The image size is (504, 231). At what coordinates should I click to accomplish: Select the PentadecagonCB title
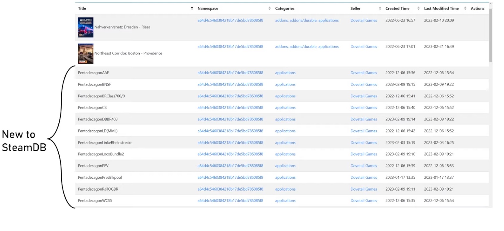[92, 107]
